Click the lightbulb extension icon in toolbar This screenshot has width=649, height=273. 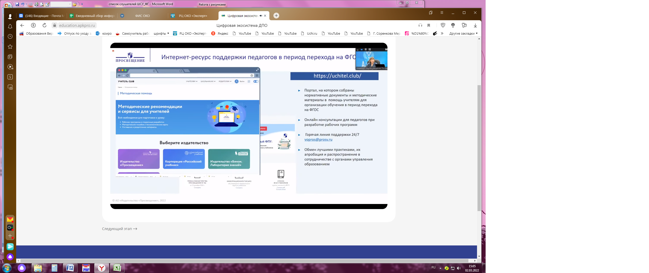coord(453,25)
